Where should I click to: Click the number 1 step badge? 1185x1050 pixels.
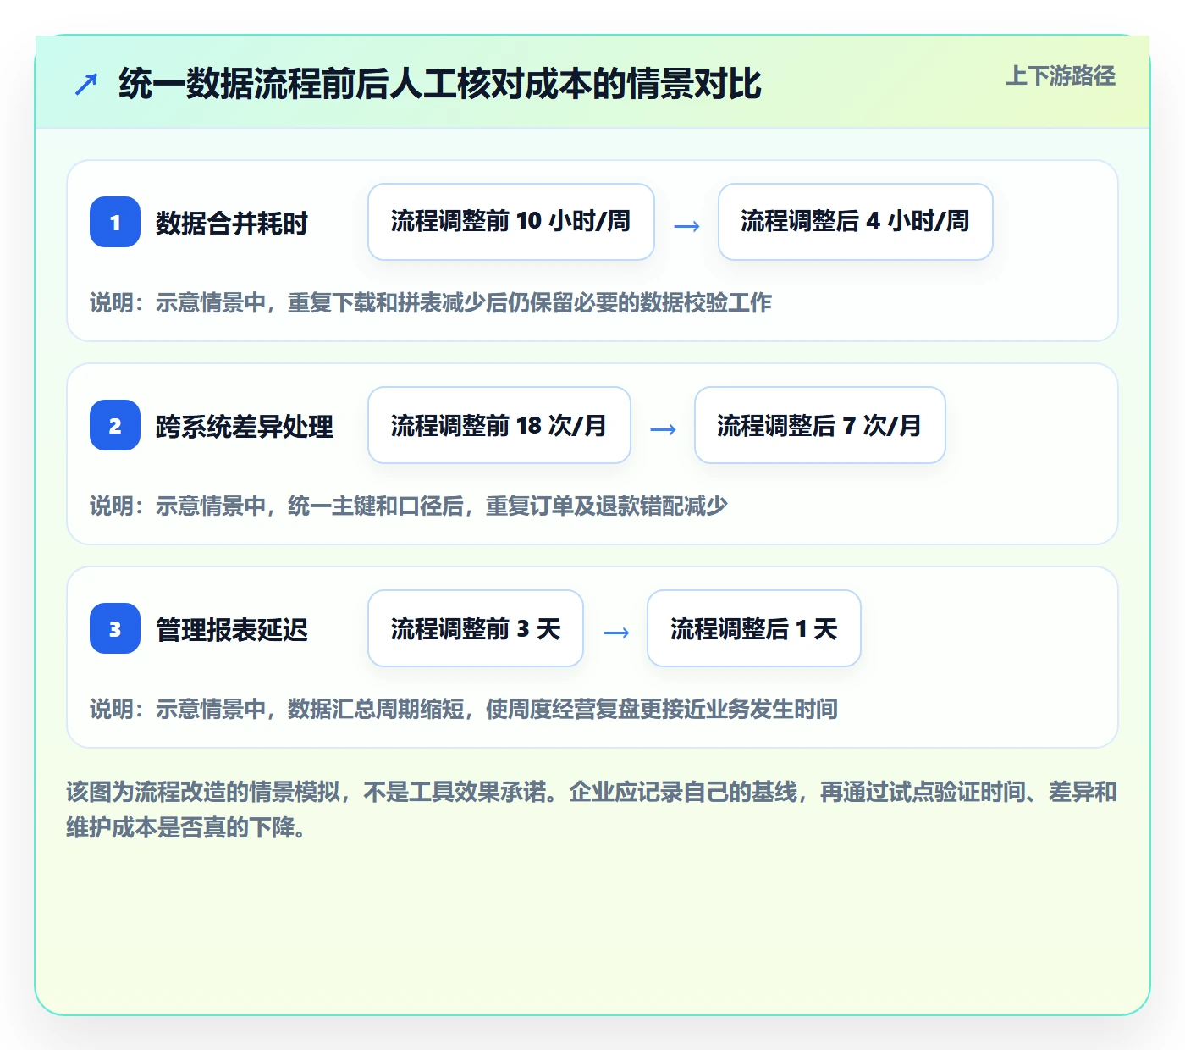115,222
